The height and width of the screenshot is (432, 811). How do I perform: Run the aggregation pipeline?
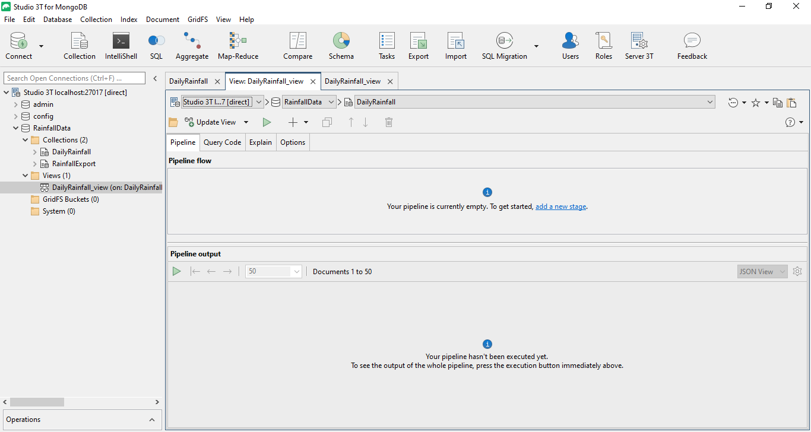pos(267,122)
